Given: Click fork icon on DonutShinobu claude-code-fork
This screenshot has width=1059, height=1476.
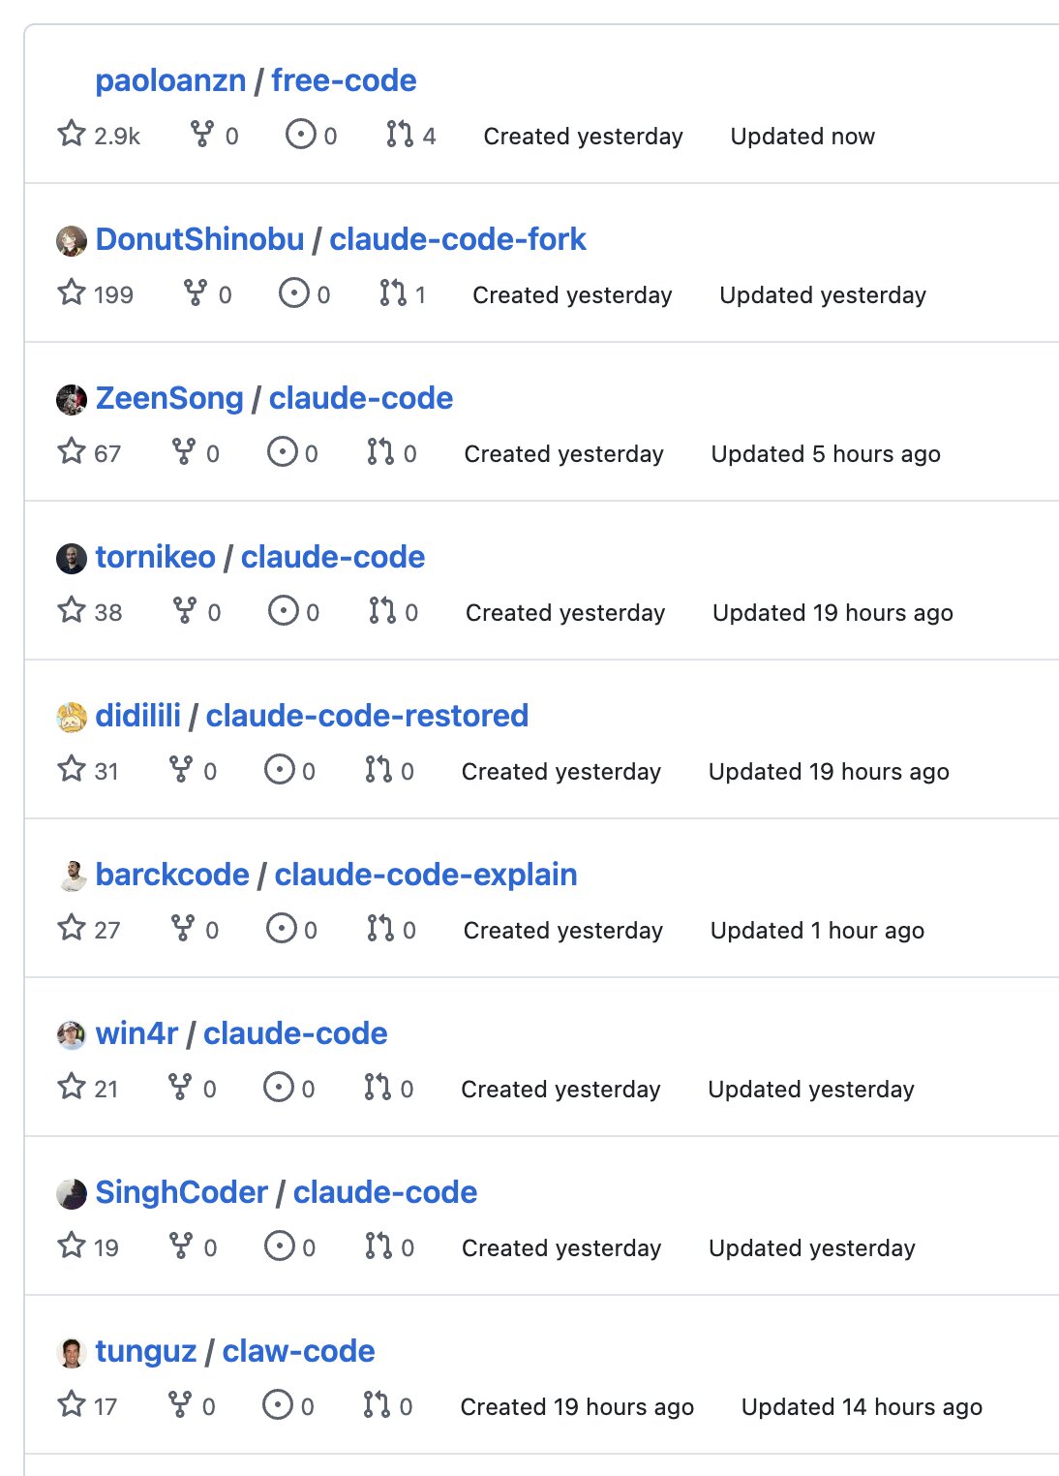Looking at the screenshot, I should [196, 292].
